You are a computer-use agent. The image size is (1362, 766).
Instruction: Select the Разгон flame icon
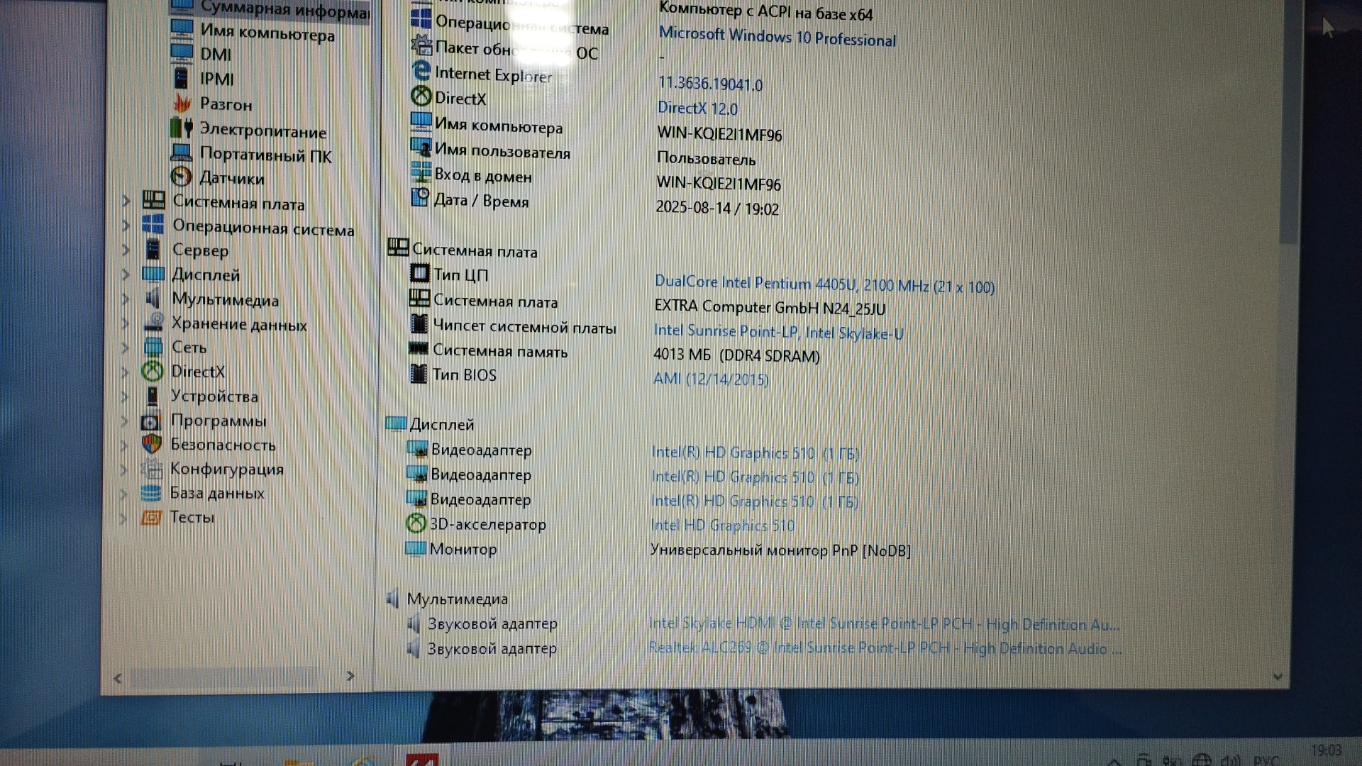[x=182, y=104]
